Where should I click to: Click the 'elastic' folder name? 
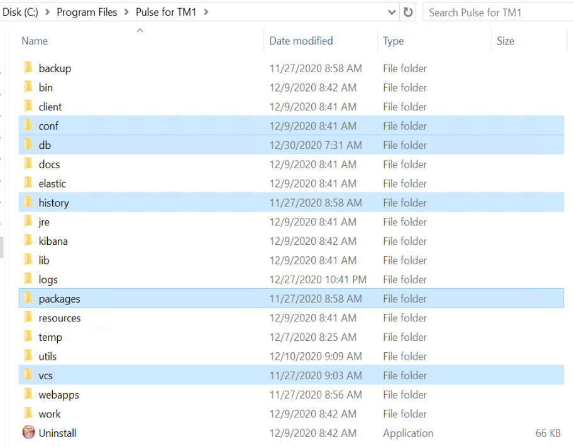52,183
